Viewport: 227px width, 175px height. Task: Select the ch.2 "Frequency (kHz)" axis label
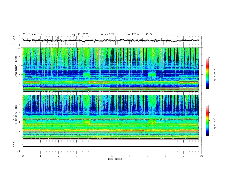point(16,114)
